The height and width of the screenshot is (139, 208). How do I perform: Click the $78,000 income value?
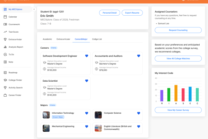(103, 70)
